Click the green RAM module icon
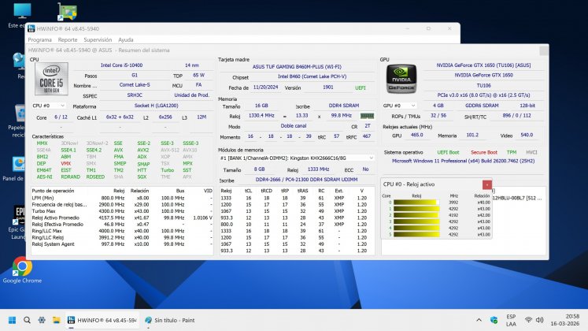The width and height of the screenshot is (588, 331). point(366,115)
